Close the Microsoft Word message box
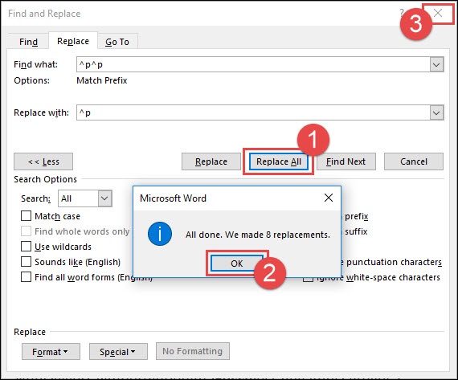The image size is (458, 380). [x=329, y=198]
